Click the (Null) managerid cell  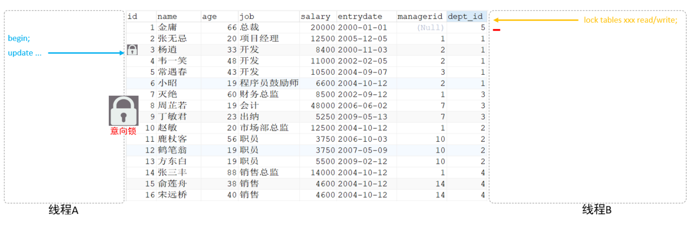point(430,28)
